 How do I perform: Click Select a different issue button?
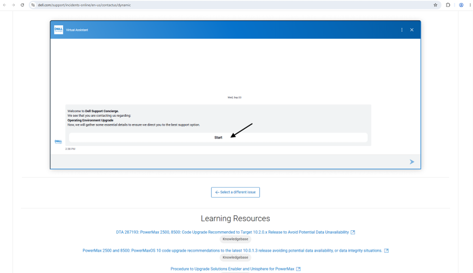235,192
